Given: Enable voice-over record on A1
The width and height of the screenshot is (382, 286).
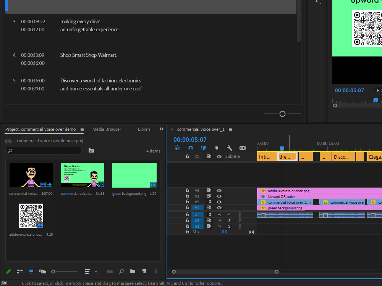Looking at the screenshot, I should coord(240,215).
